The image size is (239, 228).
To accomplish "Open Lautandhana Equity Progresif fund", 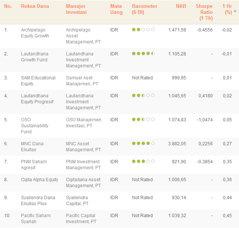I will (37, 99).
